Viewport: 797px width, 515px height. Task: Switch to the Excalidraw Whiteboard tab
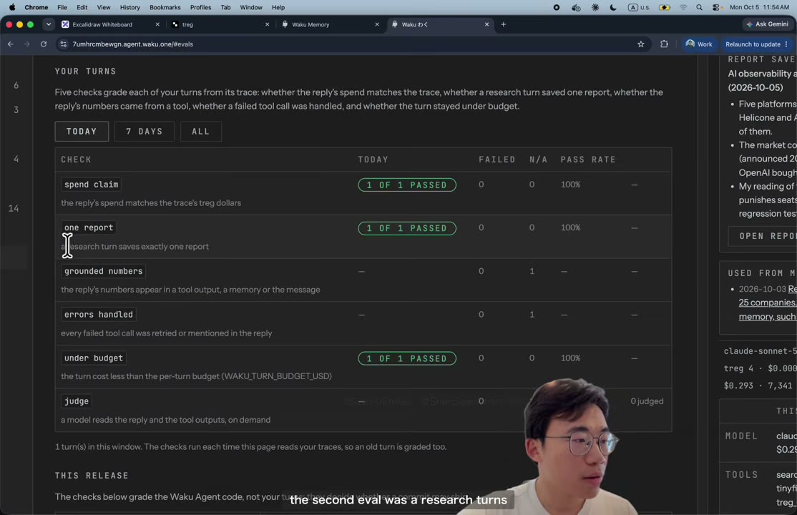click(x=111, y=24)
